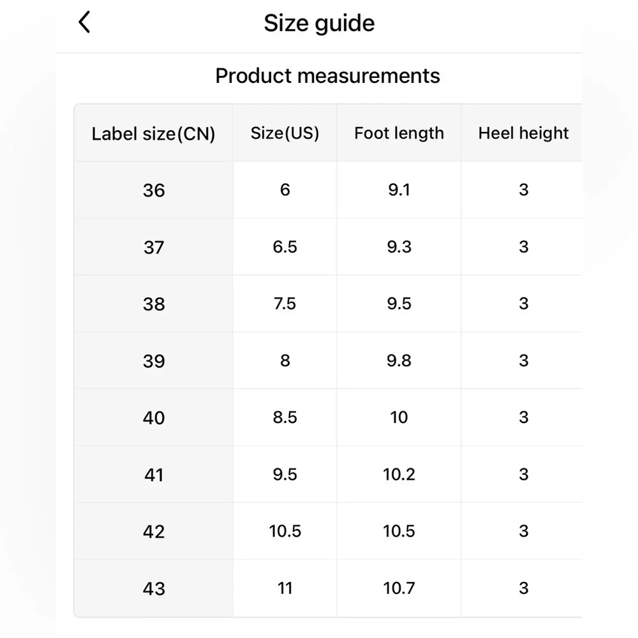Click the Size(US) column header

click(285, 133)
